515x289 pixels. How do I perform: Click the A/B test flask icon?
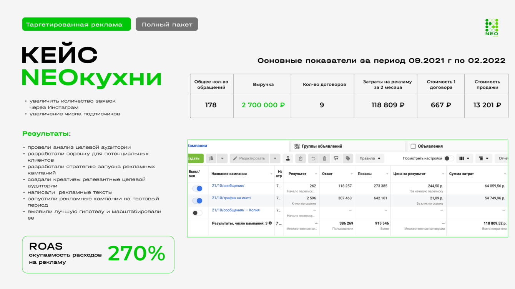288,158
